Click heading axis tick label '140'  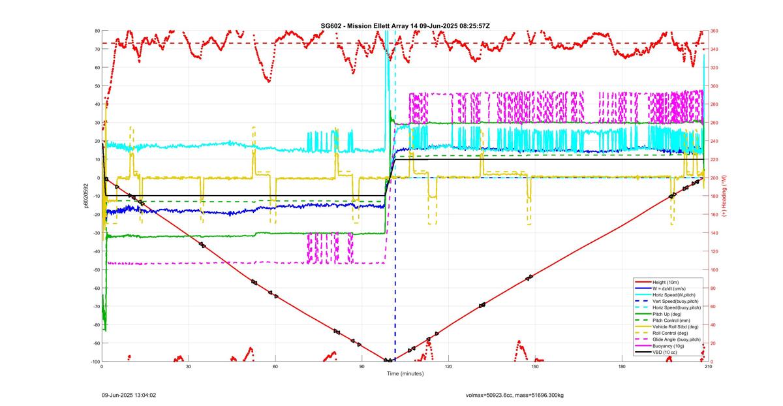tap(714, 233)
